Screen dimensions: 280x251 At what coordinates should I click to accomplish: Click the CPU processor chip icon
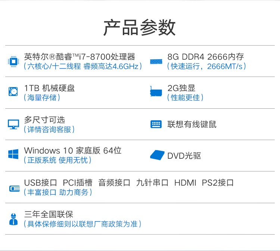[13, 62]
